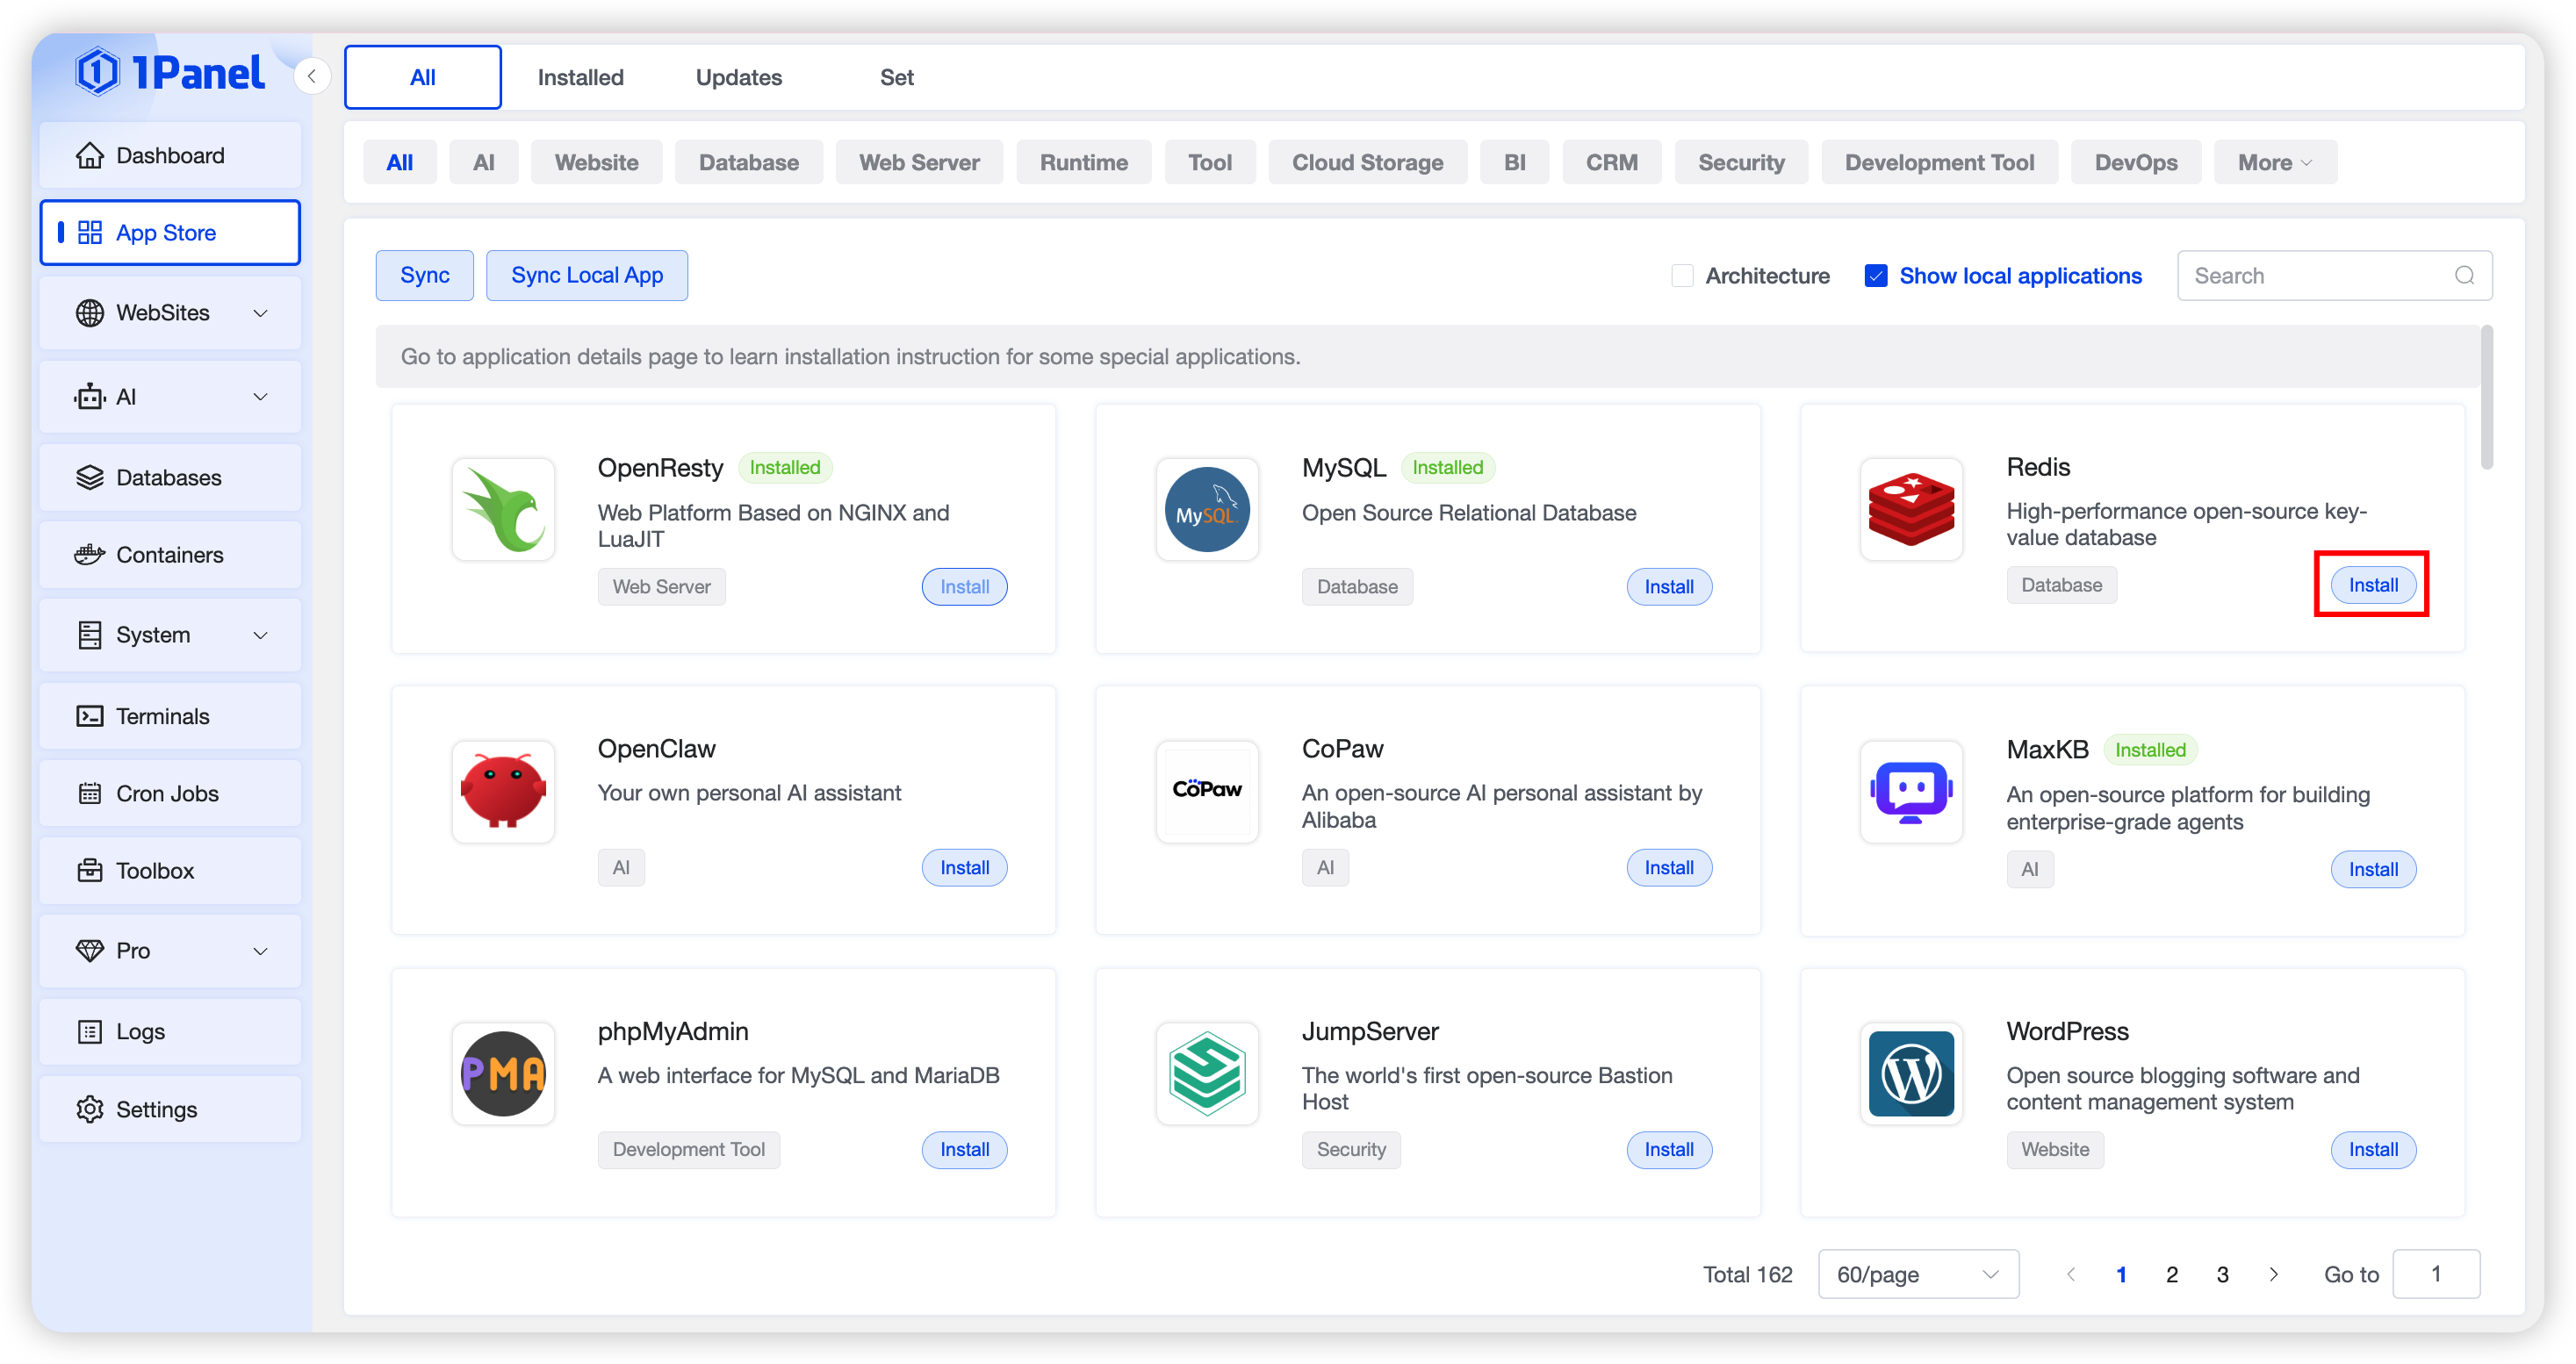Open the More categories dropdown
2576x1364 pixels.
2274,162
